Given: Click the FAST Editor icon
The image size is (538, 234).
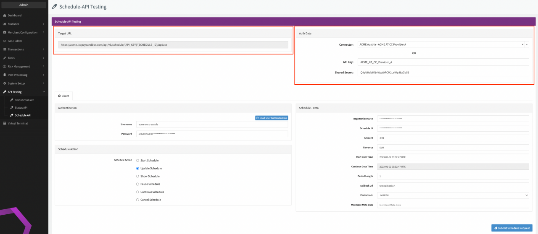Looking at the screenshot, I should [x=5, y=41].
